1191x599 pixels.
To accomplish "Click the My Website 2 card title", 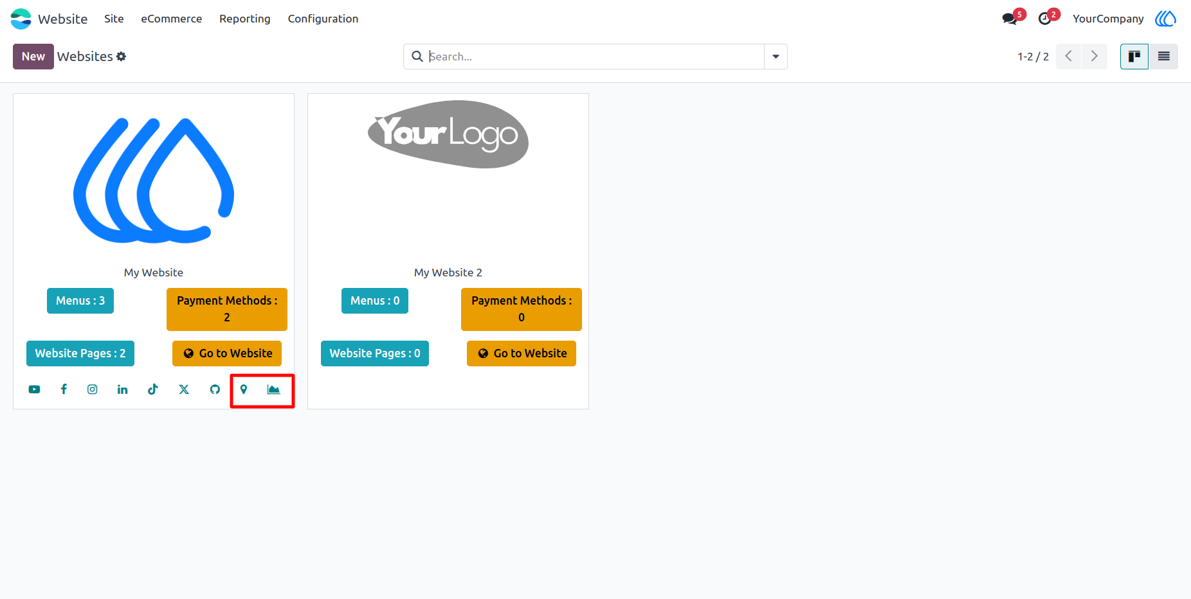I will 448,273.
